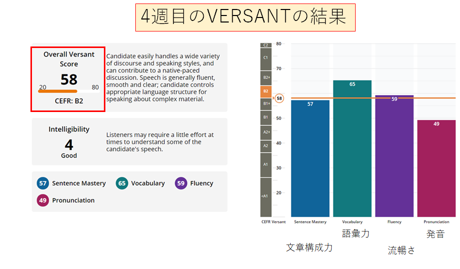Screen dimensions: 460x269
Task: Select the highlighted orange B2 level segment
Action: (x=266, y=91)
